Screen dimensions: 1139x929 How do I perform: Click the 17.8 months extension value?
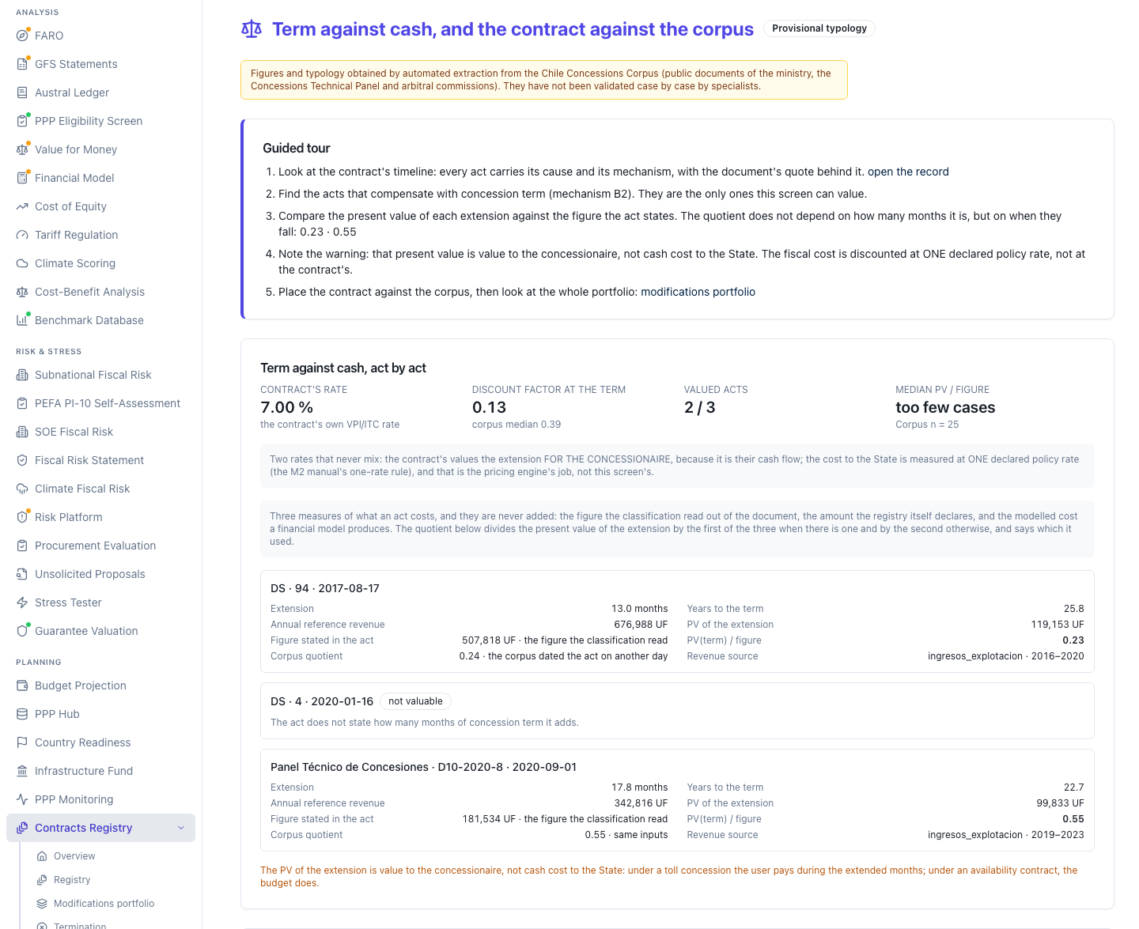[x=639, y=787]
